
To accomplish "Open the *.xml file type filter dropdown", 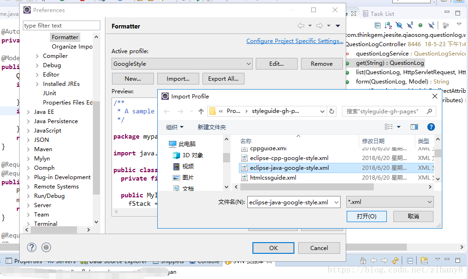I will click(390, 202).
